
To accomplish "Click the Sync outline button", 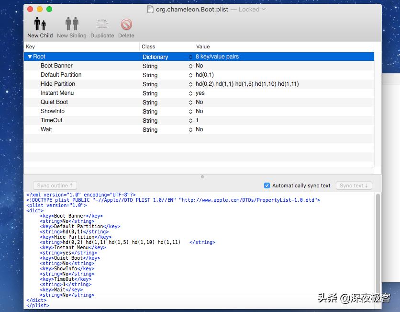I will pos(55,185).
